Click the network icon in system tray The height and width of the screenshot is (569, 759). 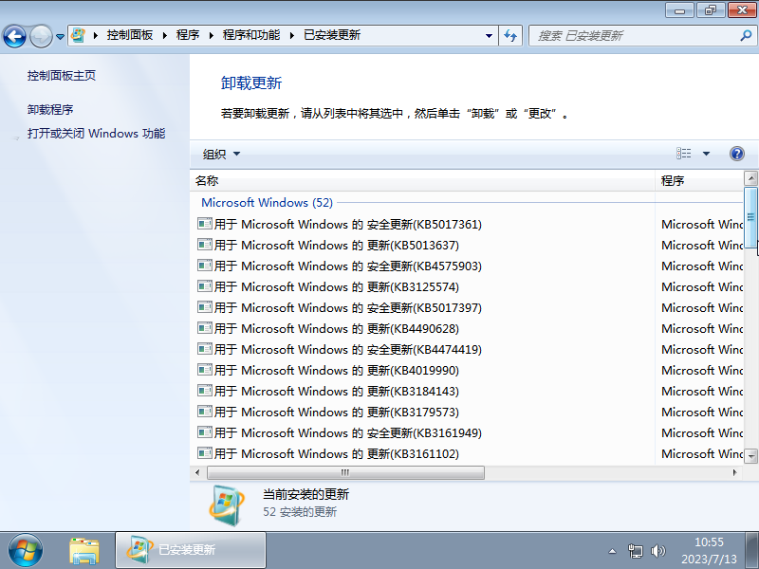[x=636, y=550]
